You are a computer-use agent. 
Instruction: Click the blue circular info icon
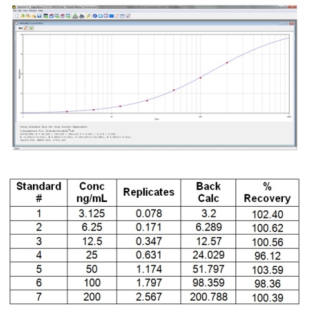pos(95,16)
